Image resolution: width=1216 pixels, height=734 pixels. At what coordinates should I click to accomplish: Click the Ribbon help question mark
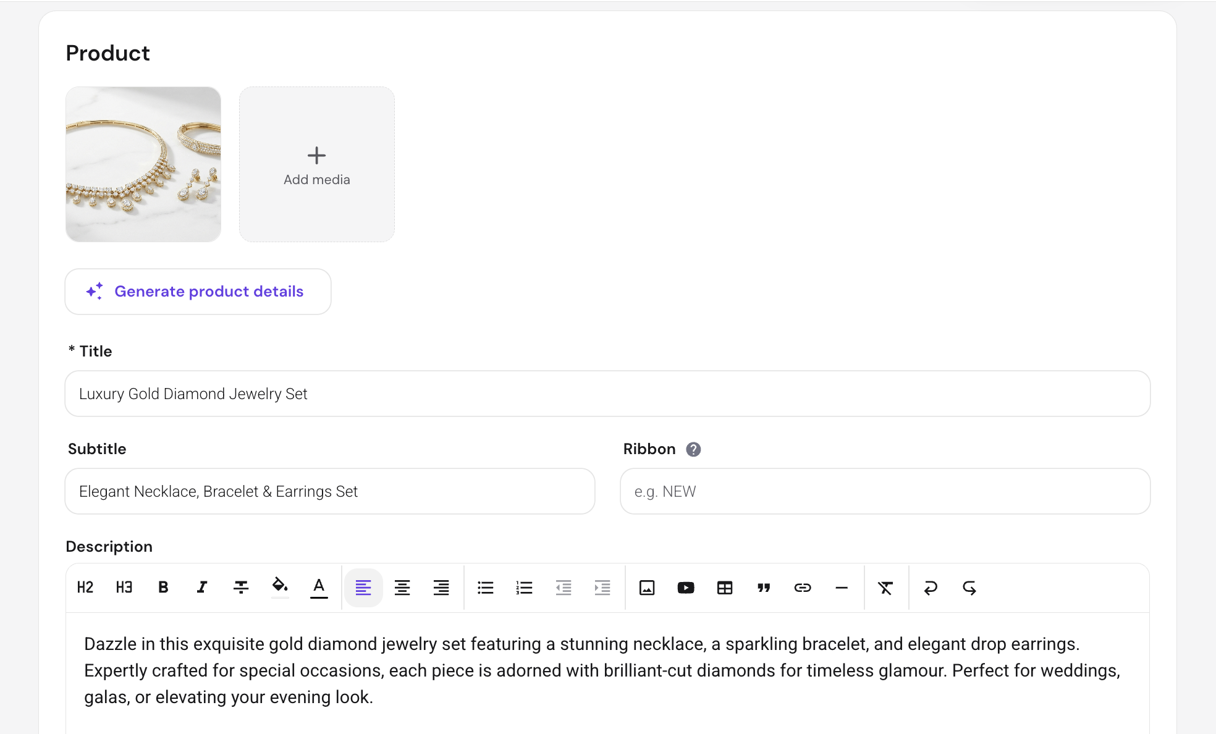tap(693, 449)
